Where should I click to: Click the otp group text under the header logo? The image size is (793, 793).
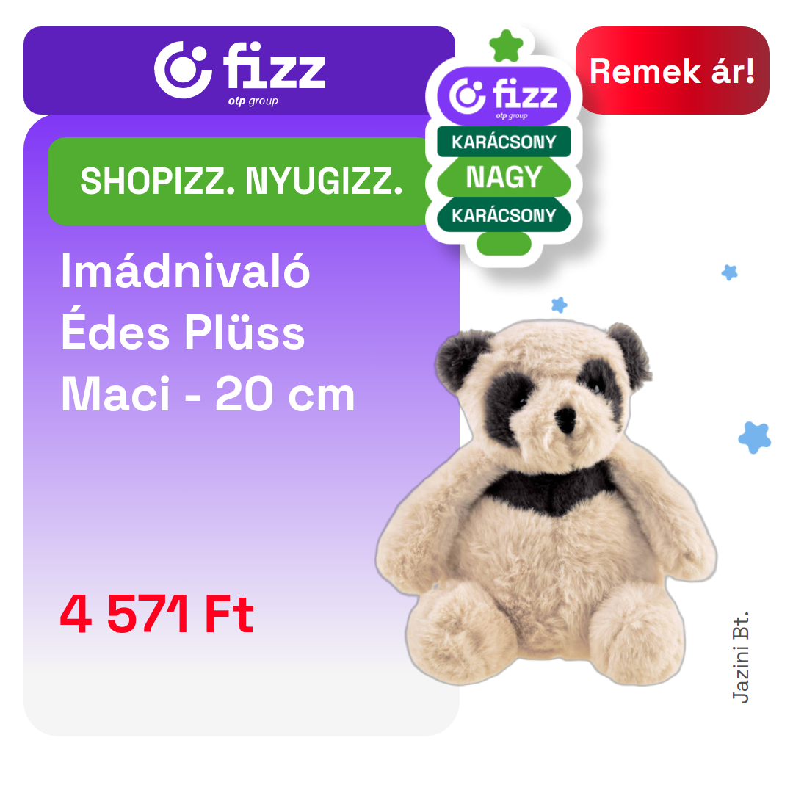253,101
